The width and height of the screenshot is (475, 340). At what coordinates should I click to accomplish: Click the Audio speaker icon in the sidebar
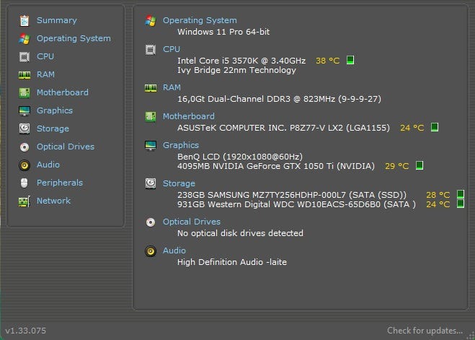pyautogui.click(x=25, y=165)
